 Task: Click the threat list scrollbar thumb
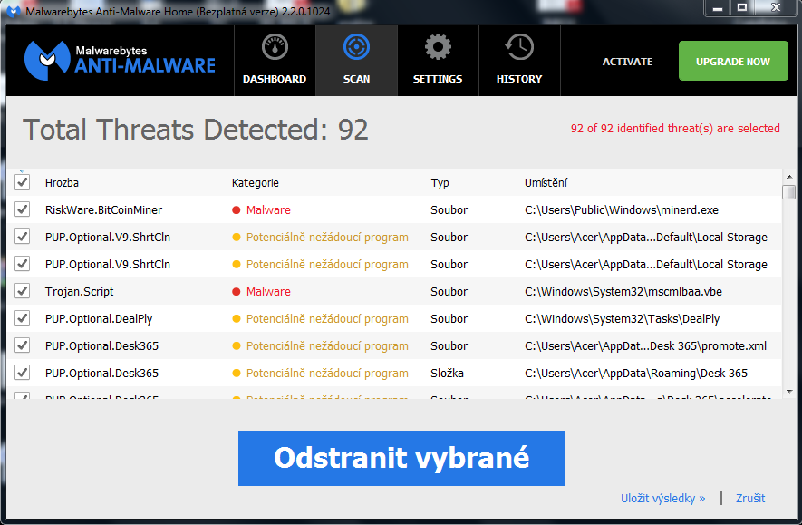click(x=789, y=192)
